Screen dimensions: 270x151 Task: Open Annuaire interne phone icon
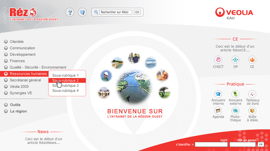(x=218, y=94)
